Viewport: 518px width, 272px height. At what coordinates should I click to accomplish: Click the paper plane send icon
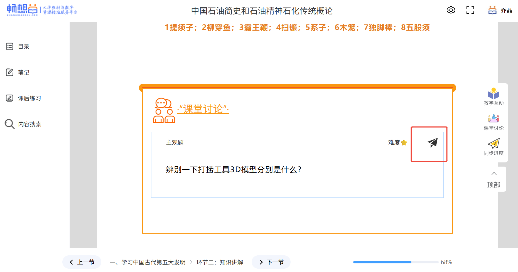433,143
